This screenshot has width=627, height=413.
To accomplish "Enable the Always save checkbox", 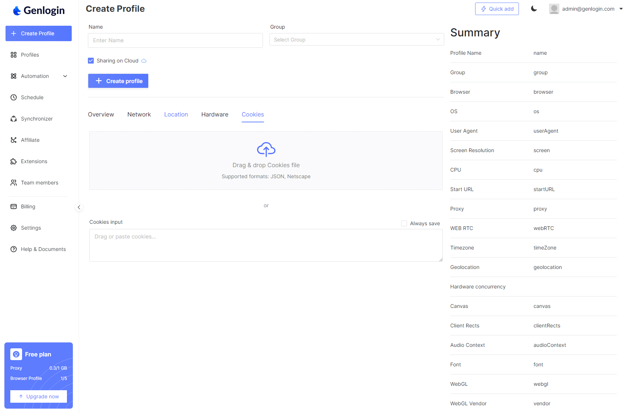I will click(404, 223).
